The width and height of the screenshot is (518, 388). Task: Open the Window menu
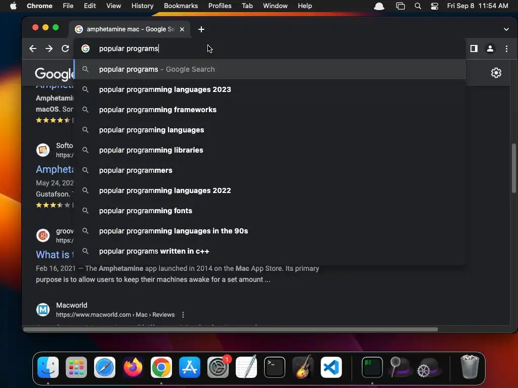[x=275, y=6]
